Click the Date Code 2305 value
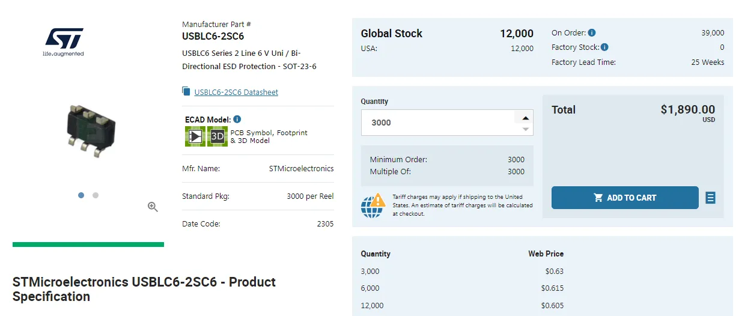The width and height of the screenshot is (736, 316). (325, 224)
